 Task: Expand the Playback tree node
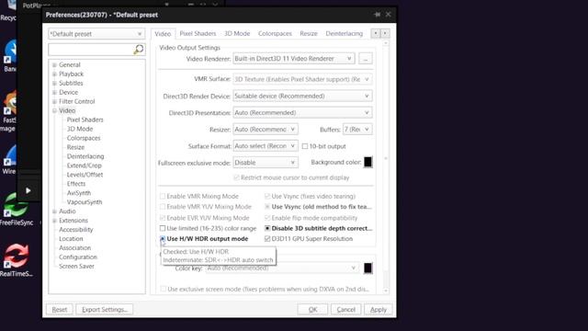54,74
